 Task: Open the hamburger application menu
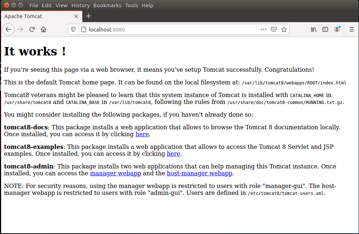click(x=352, y=29)
